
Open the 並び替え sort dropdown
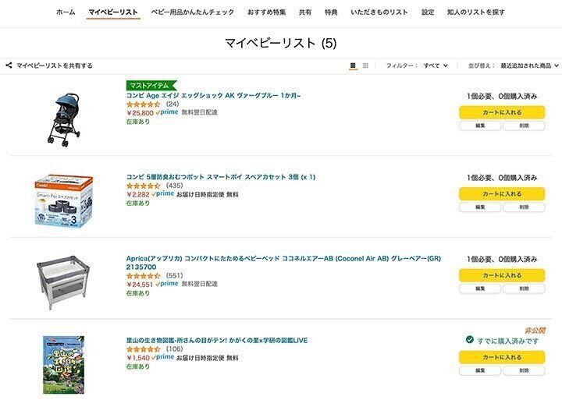coord(530,65)
